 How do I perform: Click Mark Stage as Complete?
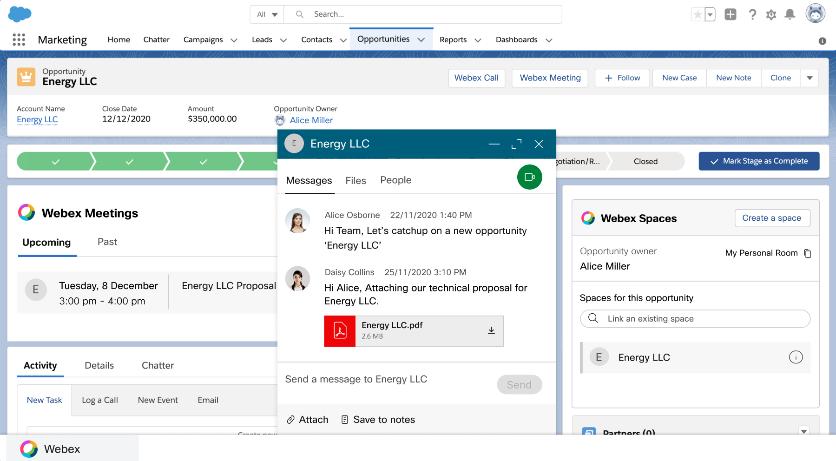click(759, 161)
